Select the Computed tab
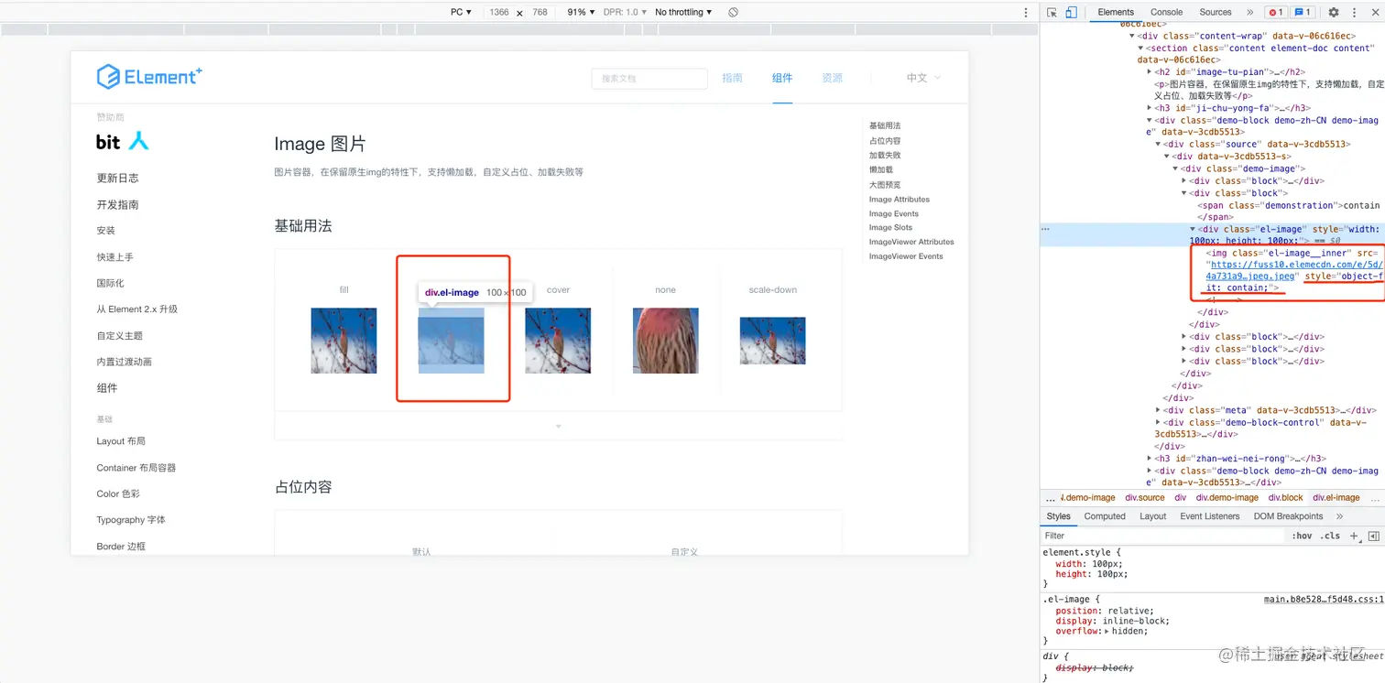This screenshot has height=683, width=1385. click(1105, 516)
